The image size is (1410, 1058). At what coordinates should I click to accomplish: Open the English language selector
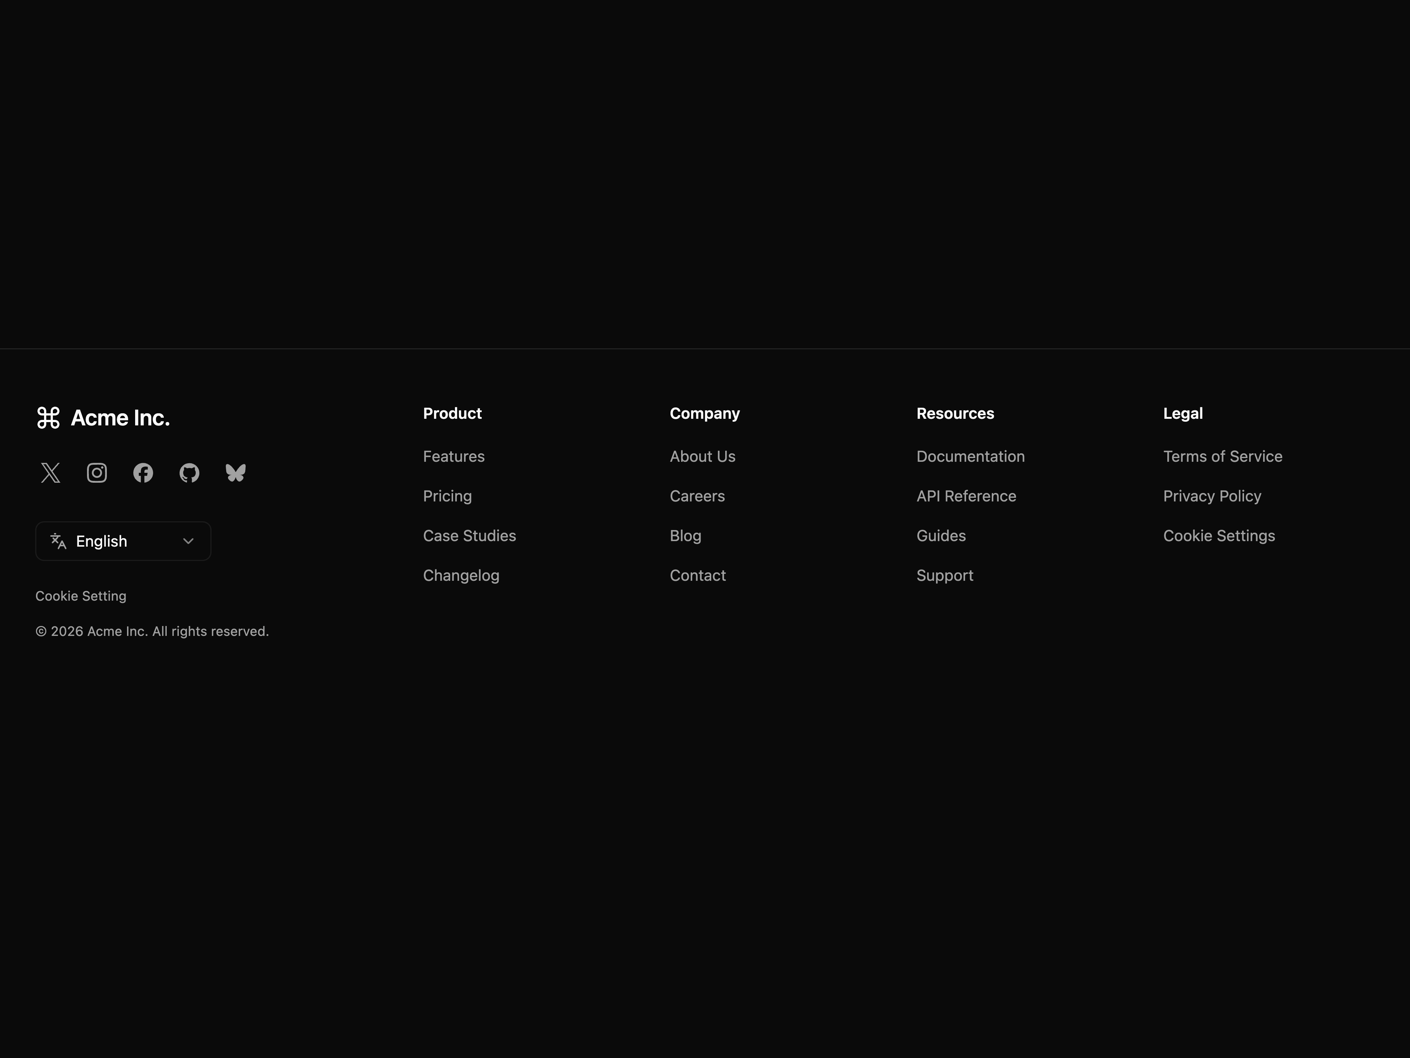pos(123,541)
